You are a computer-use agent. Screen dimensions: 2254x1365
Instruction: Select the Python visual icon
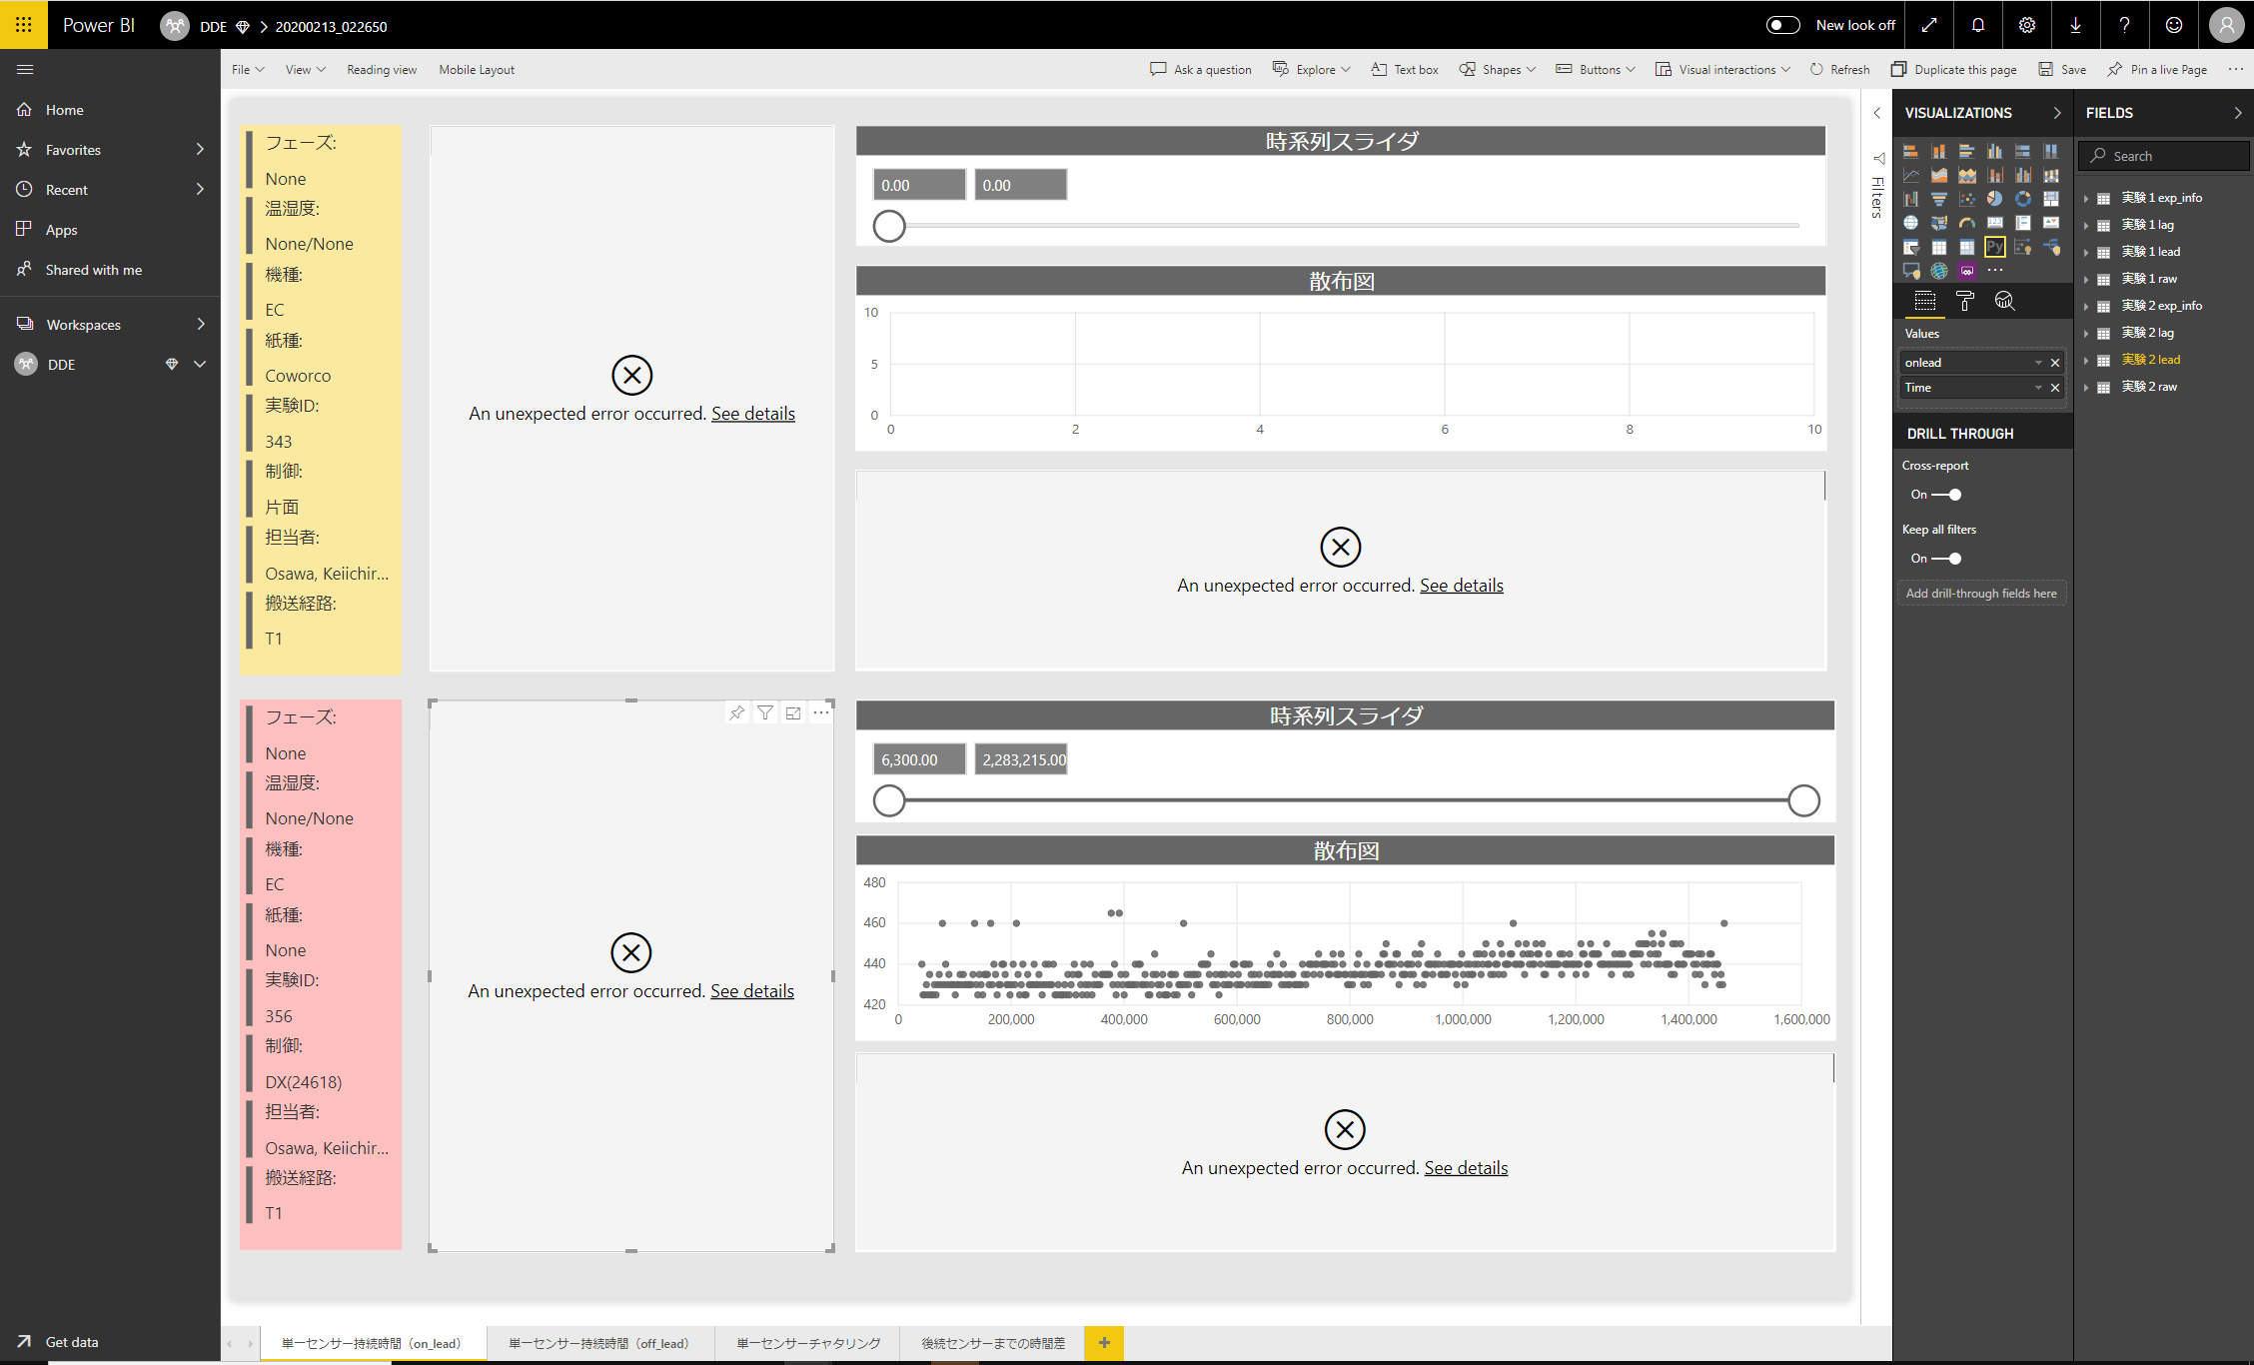point(1994,247)
